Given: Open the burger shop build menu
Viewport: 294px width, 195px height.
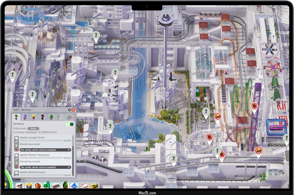Looking at the screenshot, I should pyautogui.click(x=38, y=186).
